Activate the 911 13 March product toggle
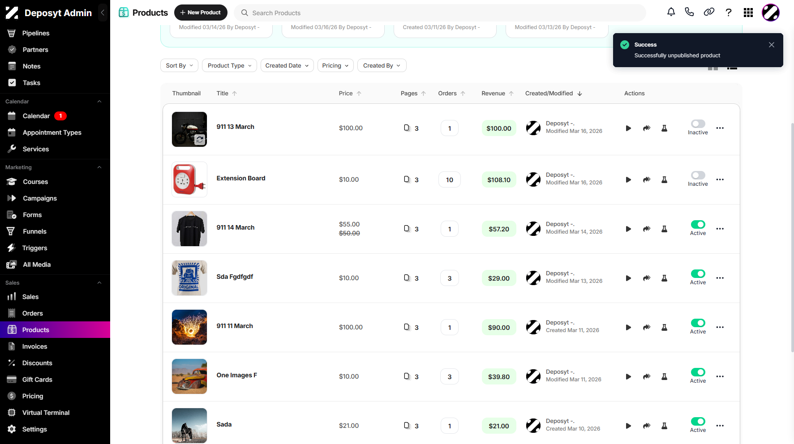The width and height of the screenshot is (794, 444). 698,124
